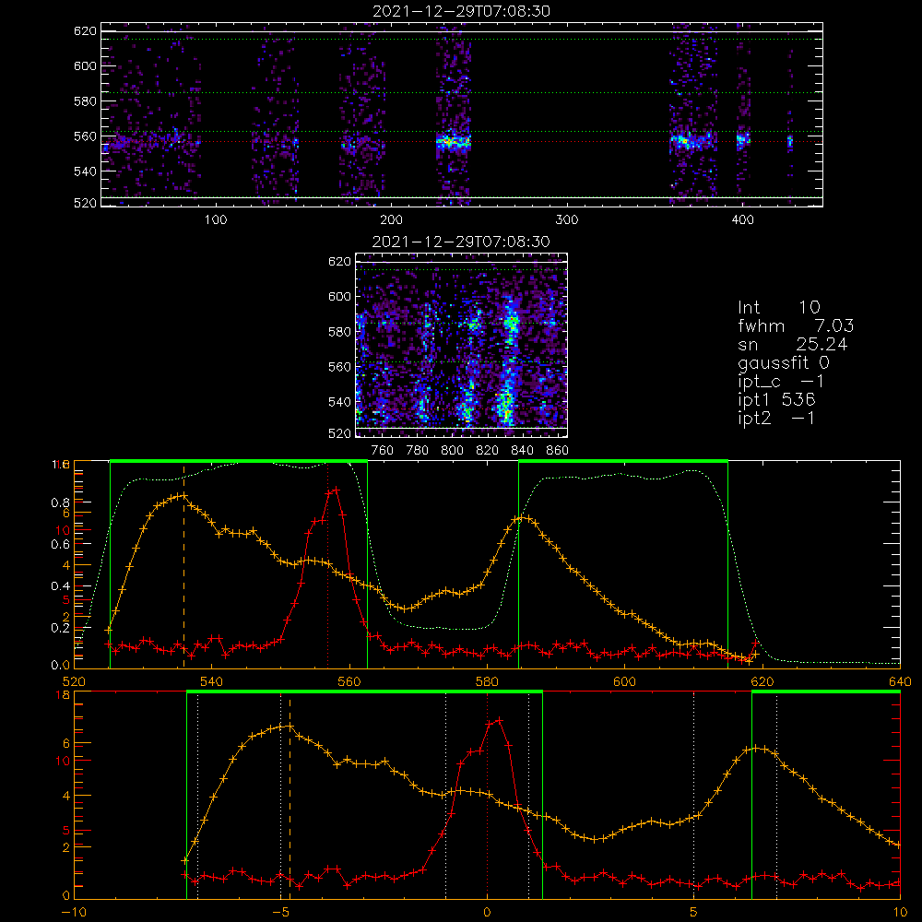Click x-axis label 580 on upper profile plot
The height and width of the screenshot is (922, 922).
coord(487,682)
